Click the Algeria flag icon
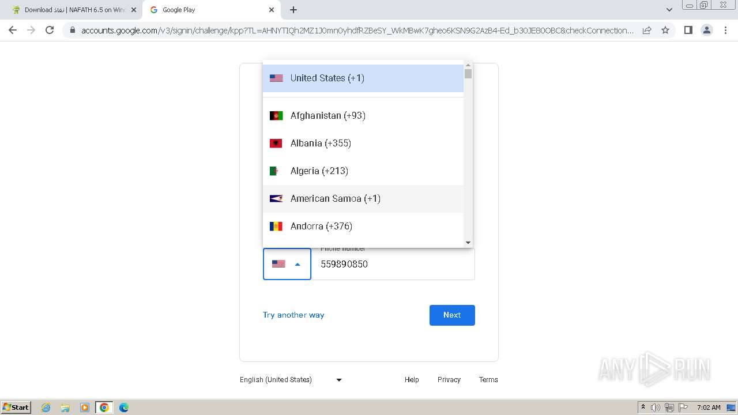The image size is (738, 415). click(x=276, y=171)
